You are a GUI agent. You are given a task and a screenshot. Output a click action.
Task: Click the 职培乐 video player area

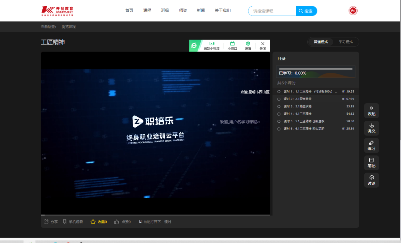155,133
